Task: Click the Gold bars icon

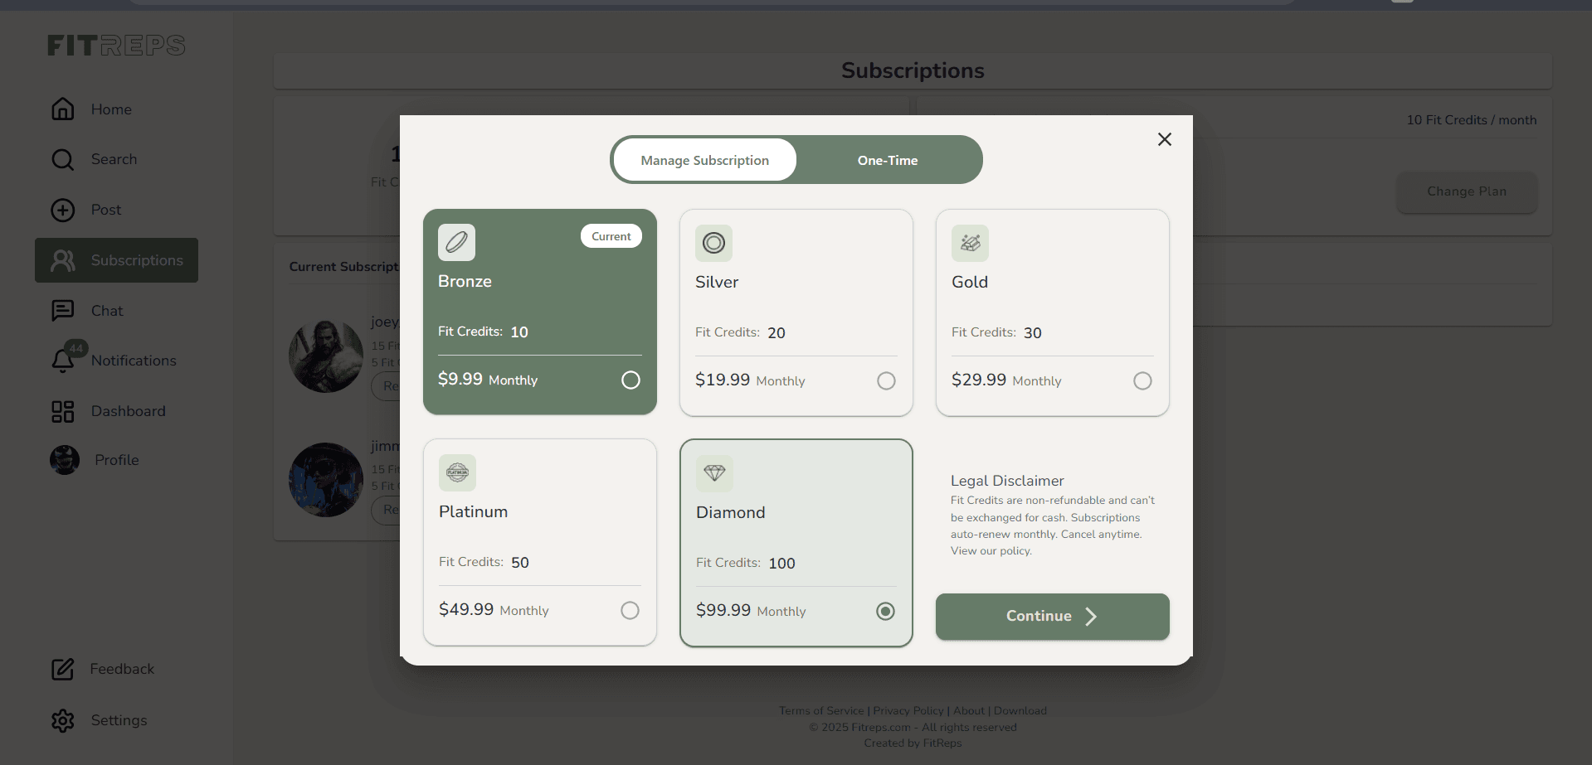Action: (x=970, y=243)
